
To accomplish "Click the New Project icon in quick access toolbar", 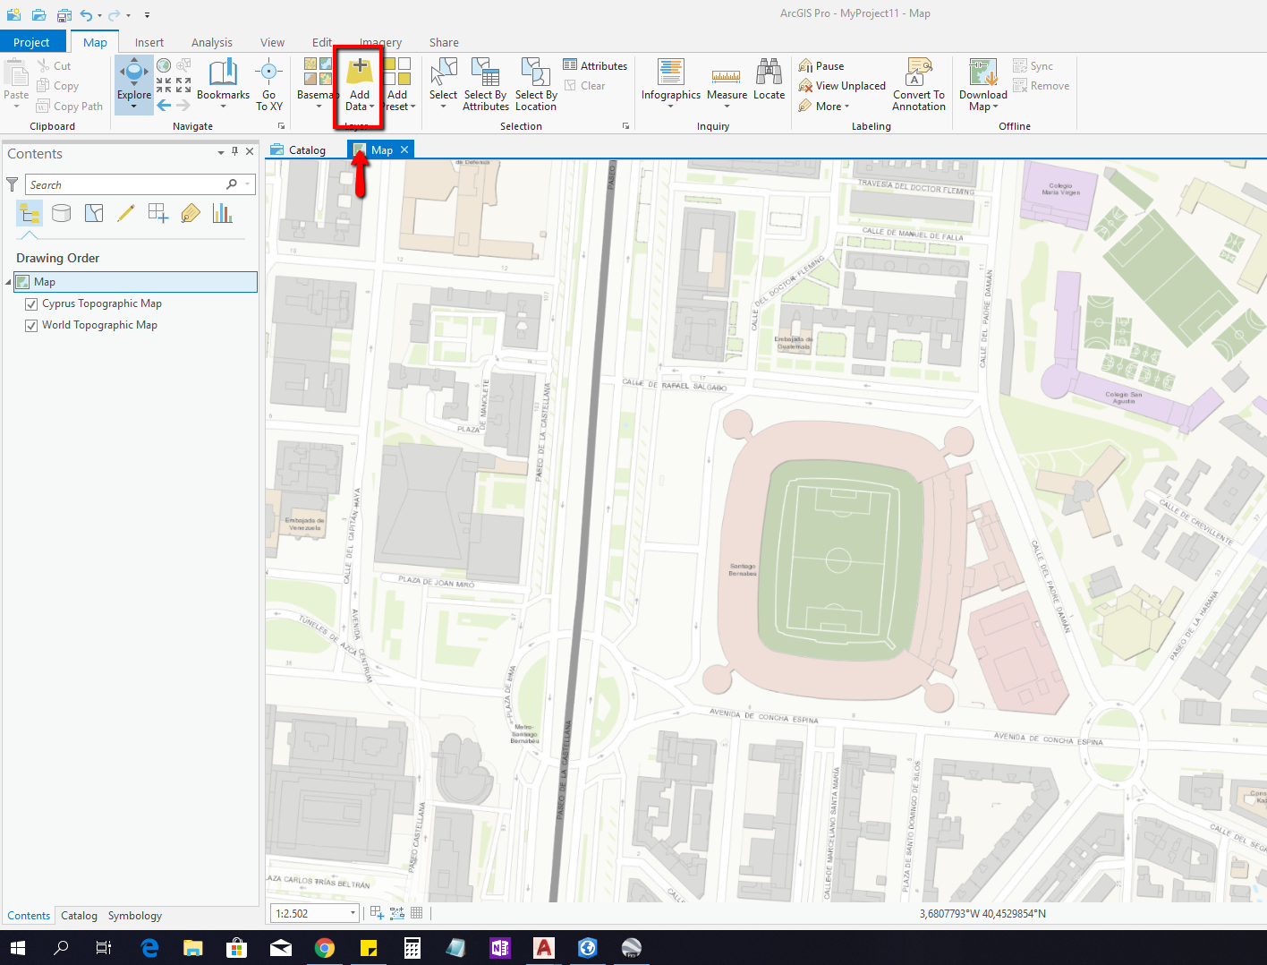I will point(13,14).
